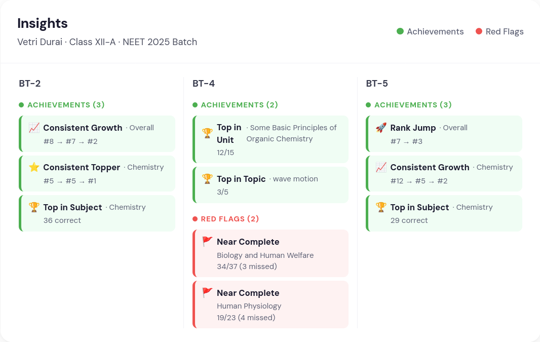Select the trophy icon on Top in Topic wave motion
540x342 pixels.
pos(208,178)
